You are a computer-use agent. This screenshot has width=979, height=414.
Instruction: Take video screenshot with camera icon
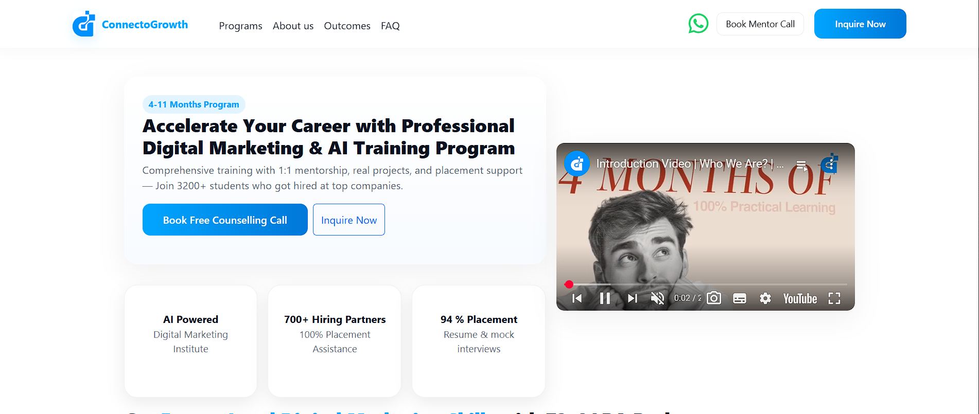point(714,298)
